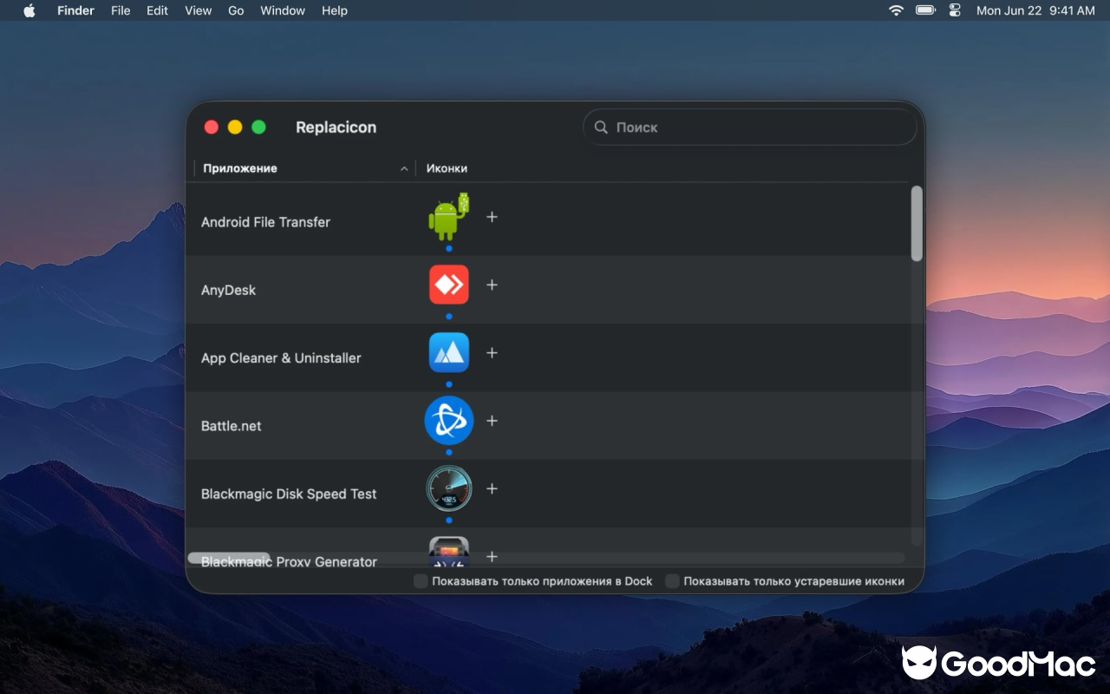Click the active-icon blue dot under AnyDesk
The image size is (1110, 694).
pyautogui.click(x=449, y=317)
